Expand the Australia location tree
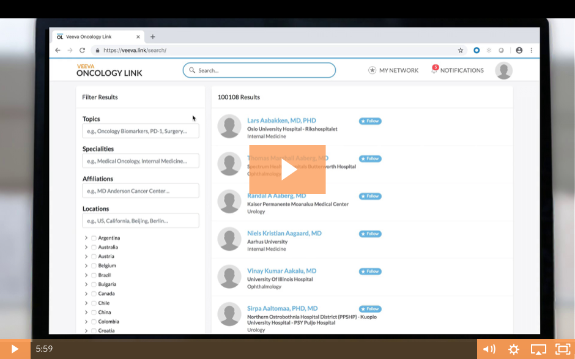Screen dimensions: 575x359 pos(86,247)
